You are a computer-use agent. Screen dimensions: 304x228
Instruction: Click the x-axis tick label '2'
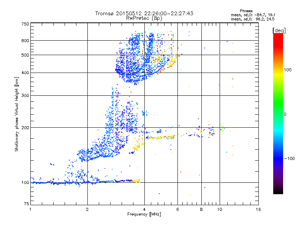pos(87,209)
